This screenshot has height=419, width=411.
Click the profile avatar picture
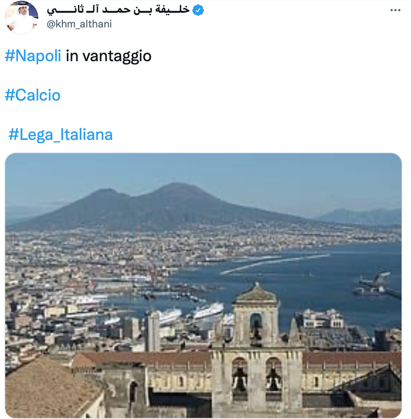[x=21, y=16]
